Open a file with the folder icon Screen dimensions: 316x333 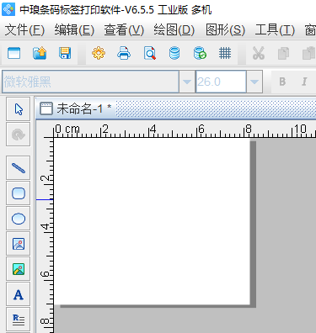coord(40,53)
